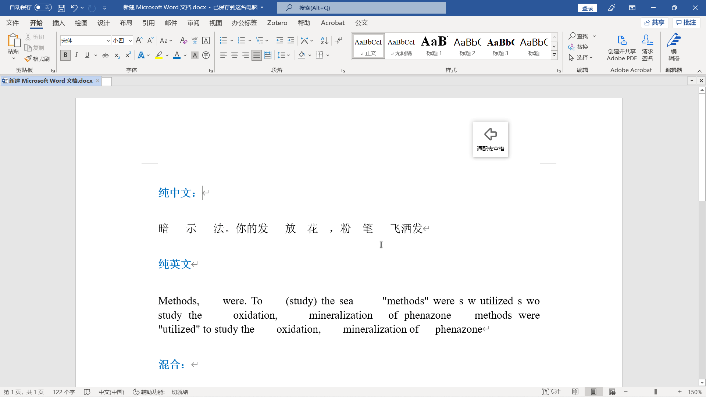Image resolution: width=706 pixels, height=397 pixels.
Task: Click the sort (A-Z) icon
Action: (324, 40)
